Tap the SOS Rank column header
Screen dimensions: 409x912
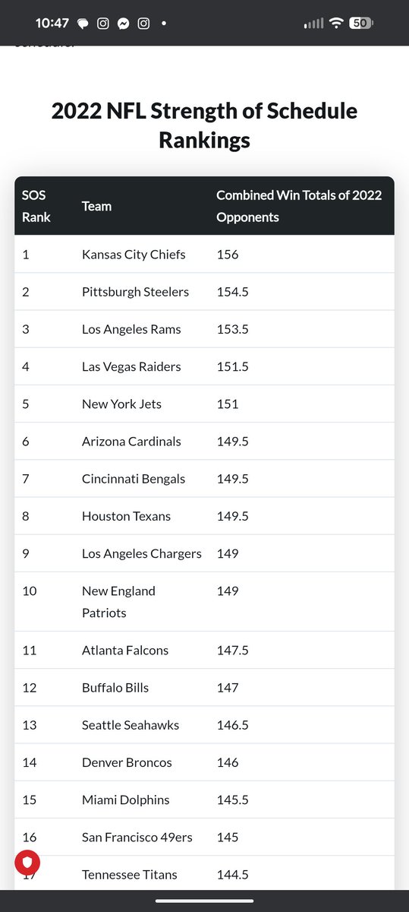[x=36, y=206]
